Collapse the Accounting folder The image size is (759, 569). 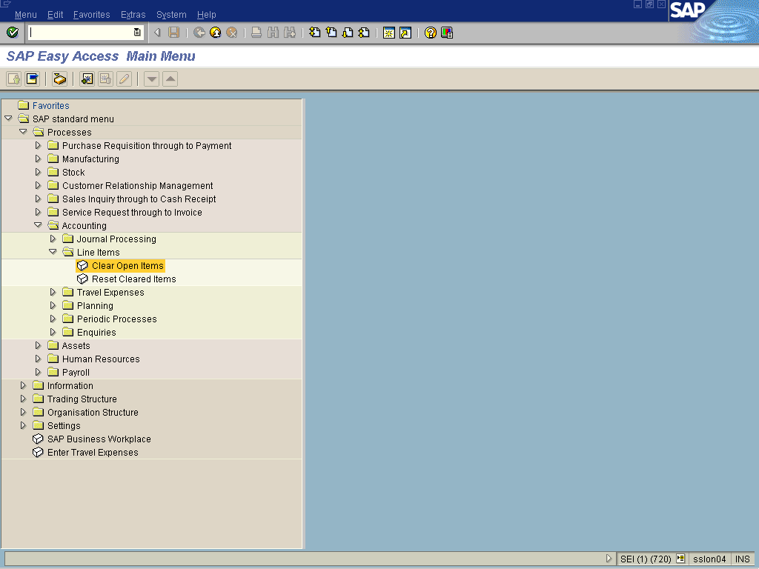tap(38, 225)
